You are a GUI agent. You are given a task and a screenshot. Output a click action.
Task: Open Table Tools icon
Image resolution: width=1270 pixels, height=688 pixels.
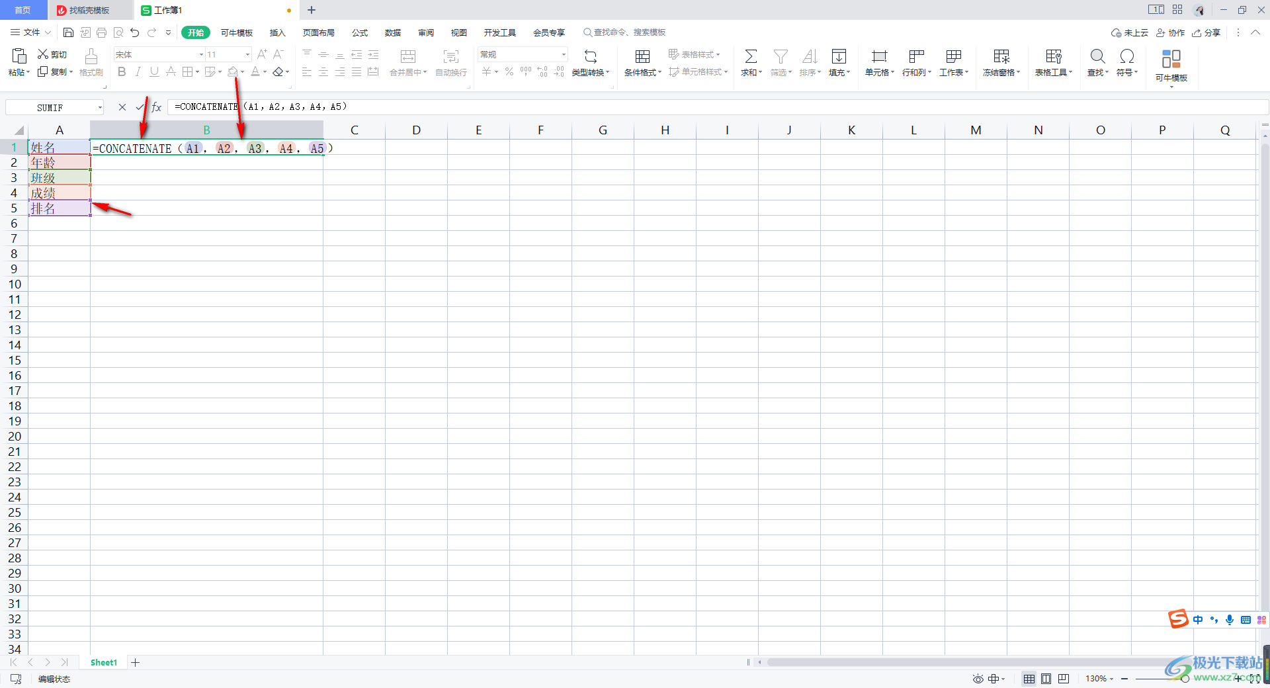1054,56
